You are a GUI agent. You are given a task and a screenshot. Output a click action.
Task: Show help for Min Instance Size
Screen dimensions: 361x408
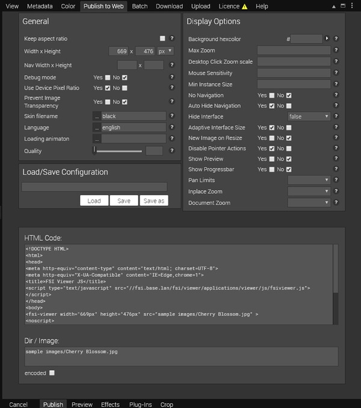336,84
